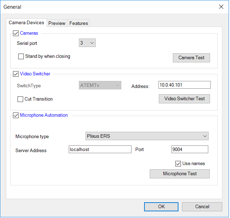Image resolution: width=230 pixels, height=218 pixels.
Task: Confirm settings with the OK button
Action: (x=161, y=207)
